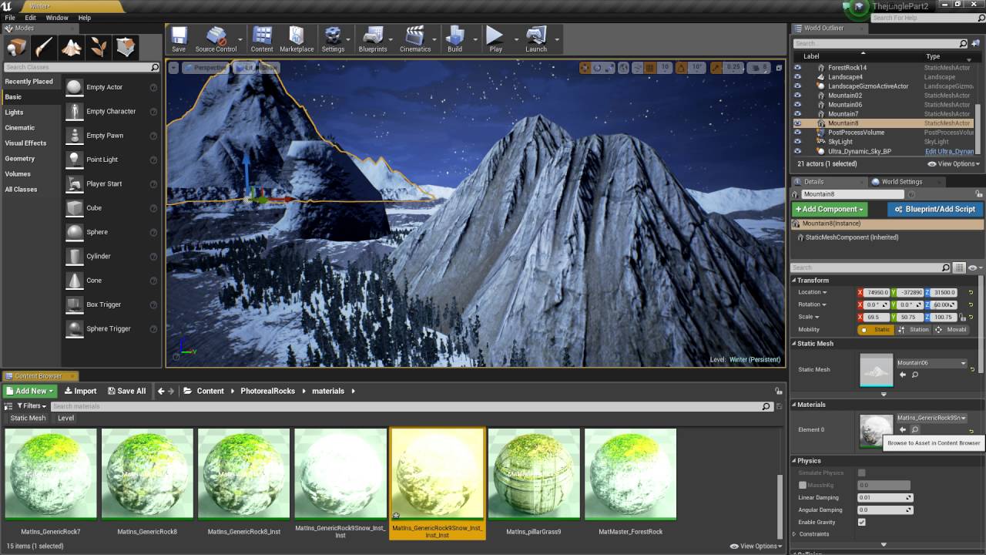Image resolution: width=986 pixels, height=555 pixels.
Task: Switch to Geometry Editing mode
Action: [x=126, y=48]
